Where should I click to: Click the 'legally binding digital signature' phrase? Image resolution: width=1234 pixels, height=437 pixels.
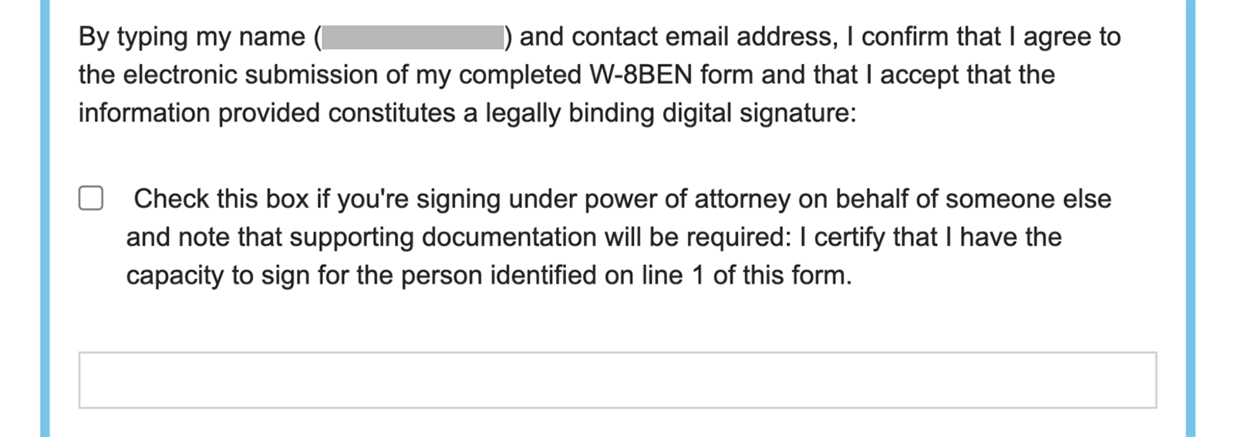click(x=670, y=113)
